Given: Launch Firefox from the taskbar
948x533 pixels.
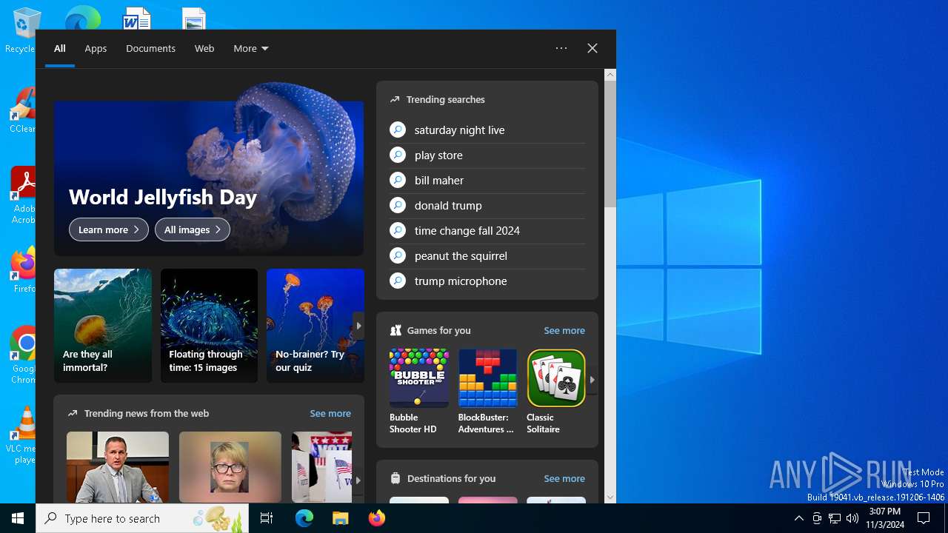Looking at the screenshot, I should 377,518.
